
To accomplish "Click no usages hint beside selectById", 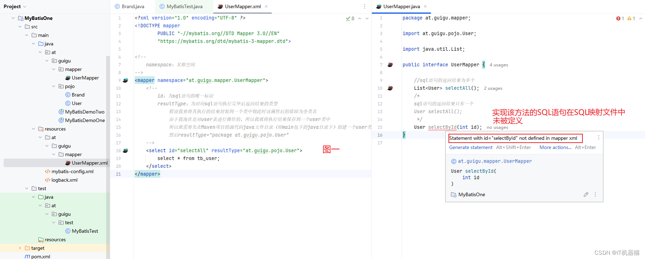I will tap(497, 127).
